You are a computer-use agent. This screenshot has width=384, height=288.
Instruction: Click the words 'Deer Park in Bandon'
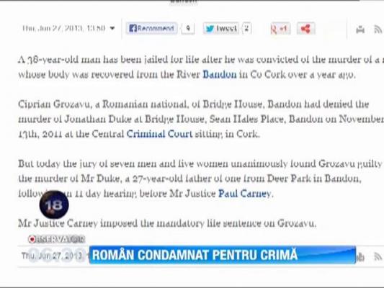(313, 179)
